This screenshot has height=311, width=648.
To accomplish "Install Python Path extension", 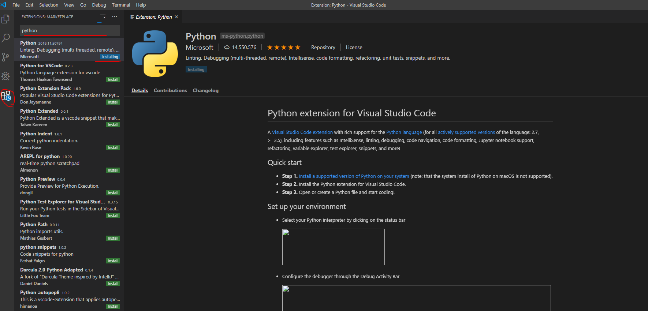I will coord(113,238).
